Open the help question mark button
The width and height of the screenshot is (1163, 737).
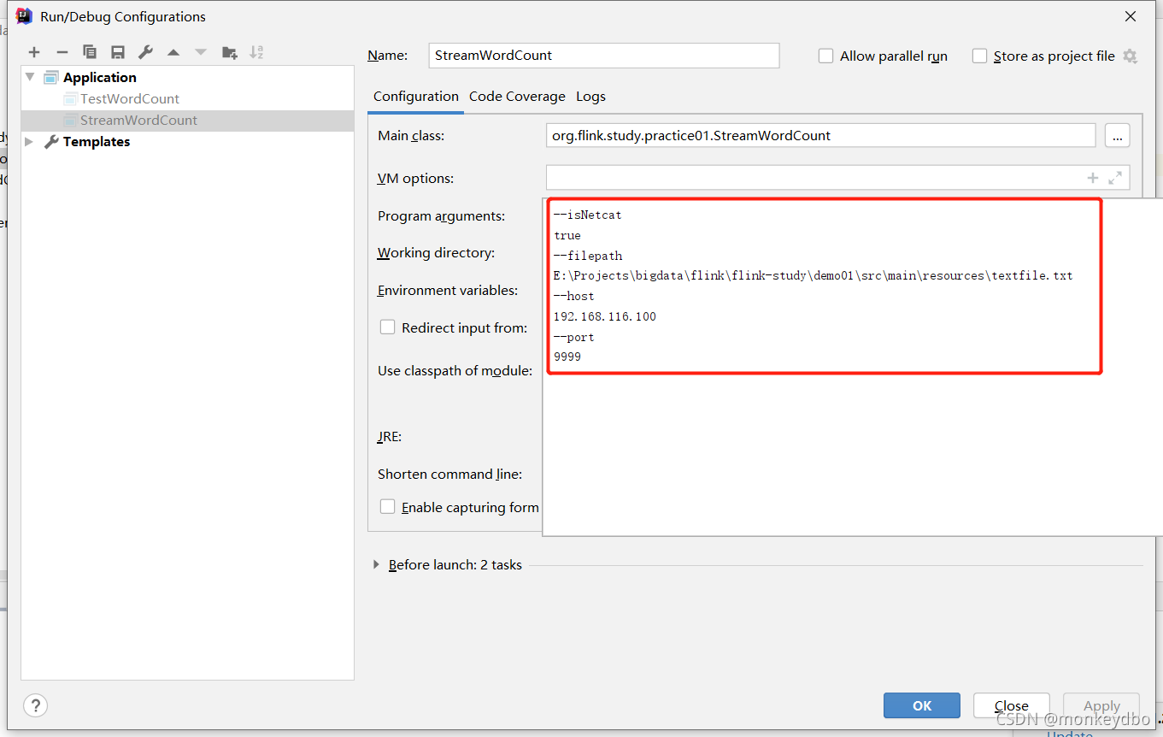[x=35, y=705]
